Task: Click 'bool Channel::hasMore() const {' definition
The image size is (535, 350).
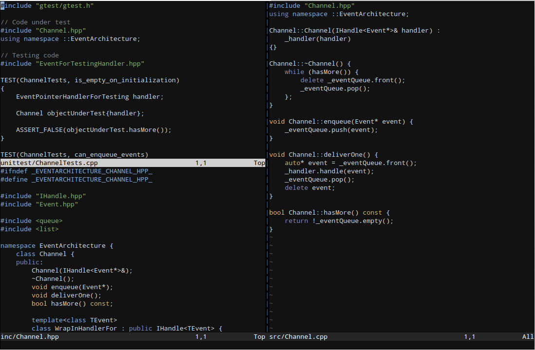Action: [x=329, y=213]
